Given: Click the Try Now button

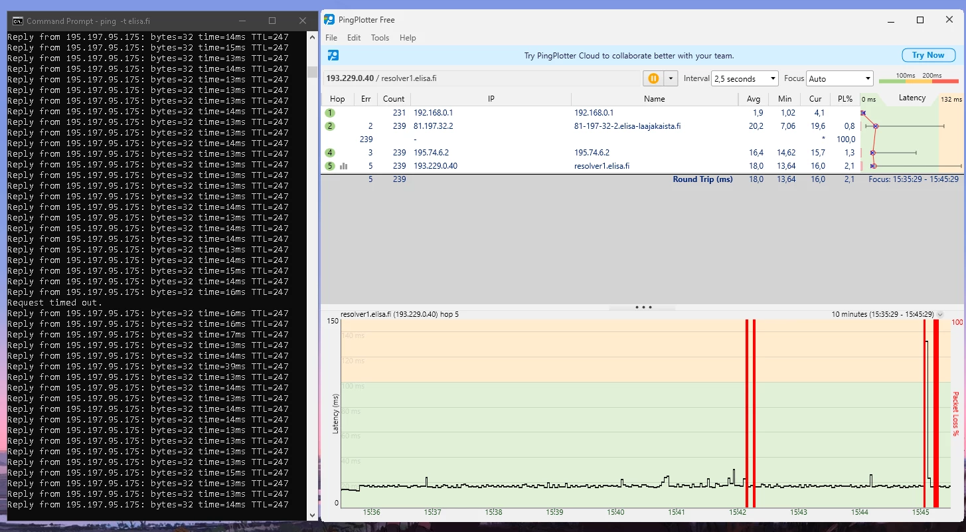Looking at the screenshot, I should pos(927,55).
